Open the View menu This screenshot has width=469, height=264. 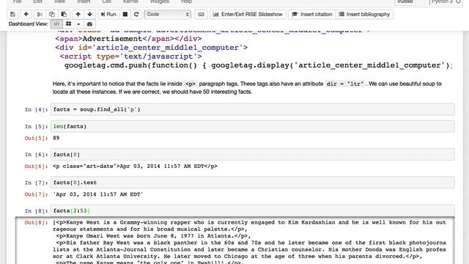tap(59, 1)
